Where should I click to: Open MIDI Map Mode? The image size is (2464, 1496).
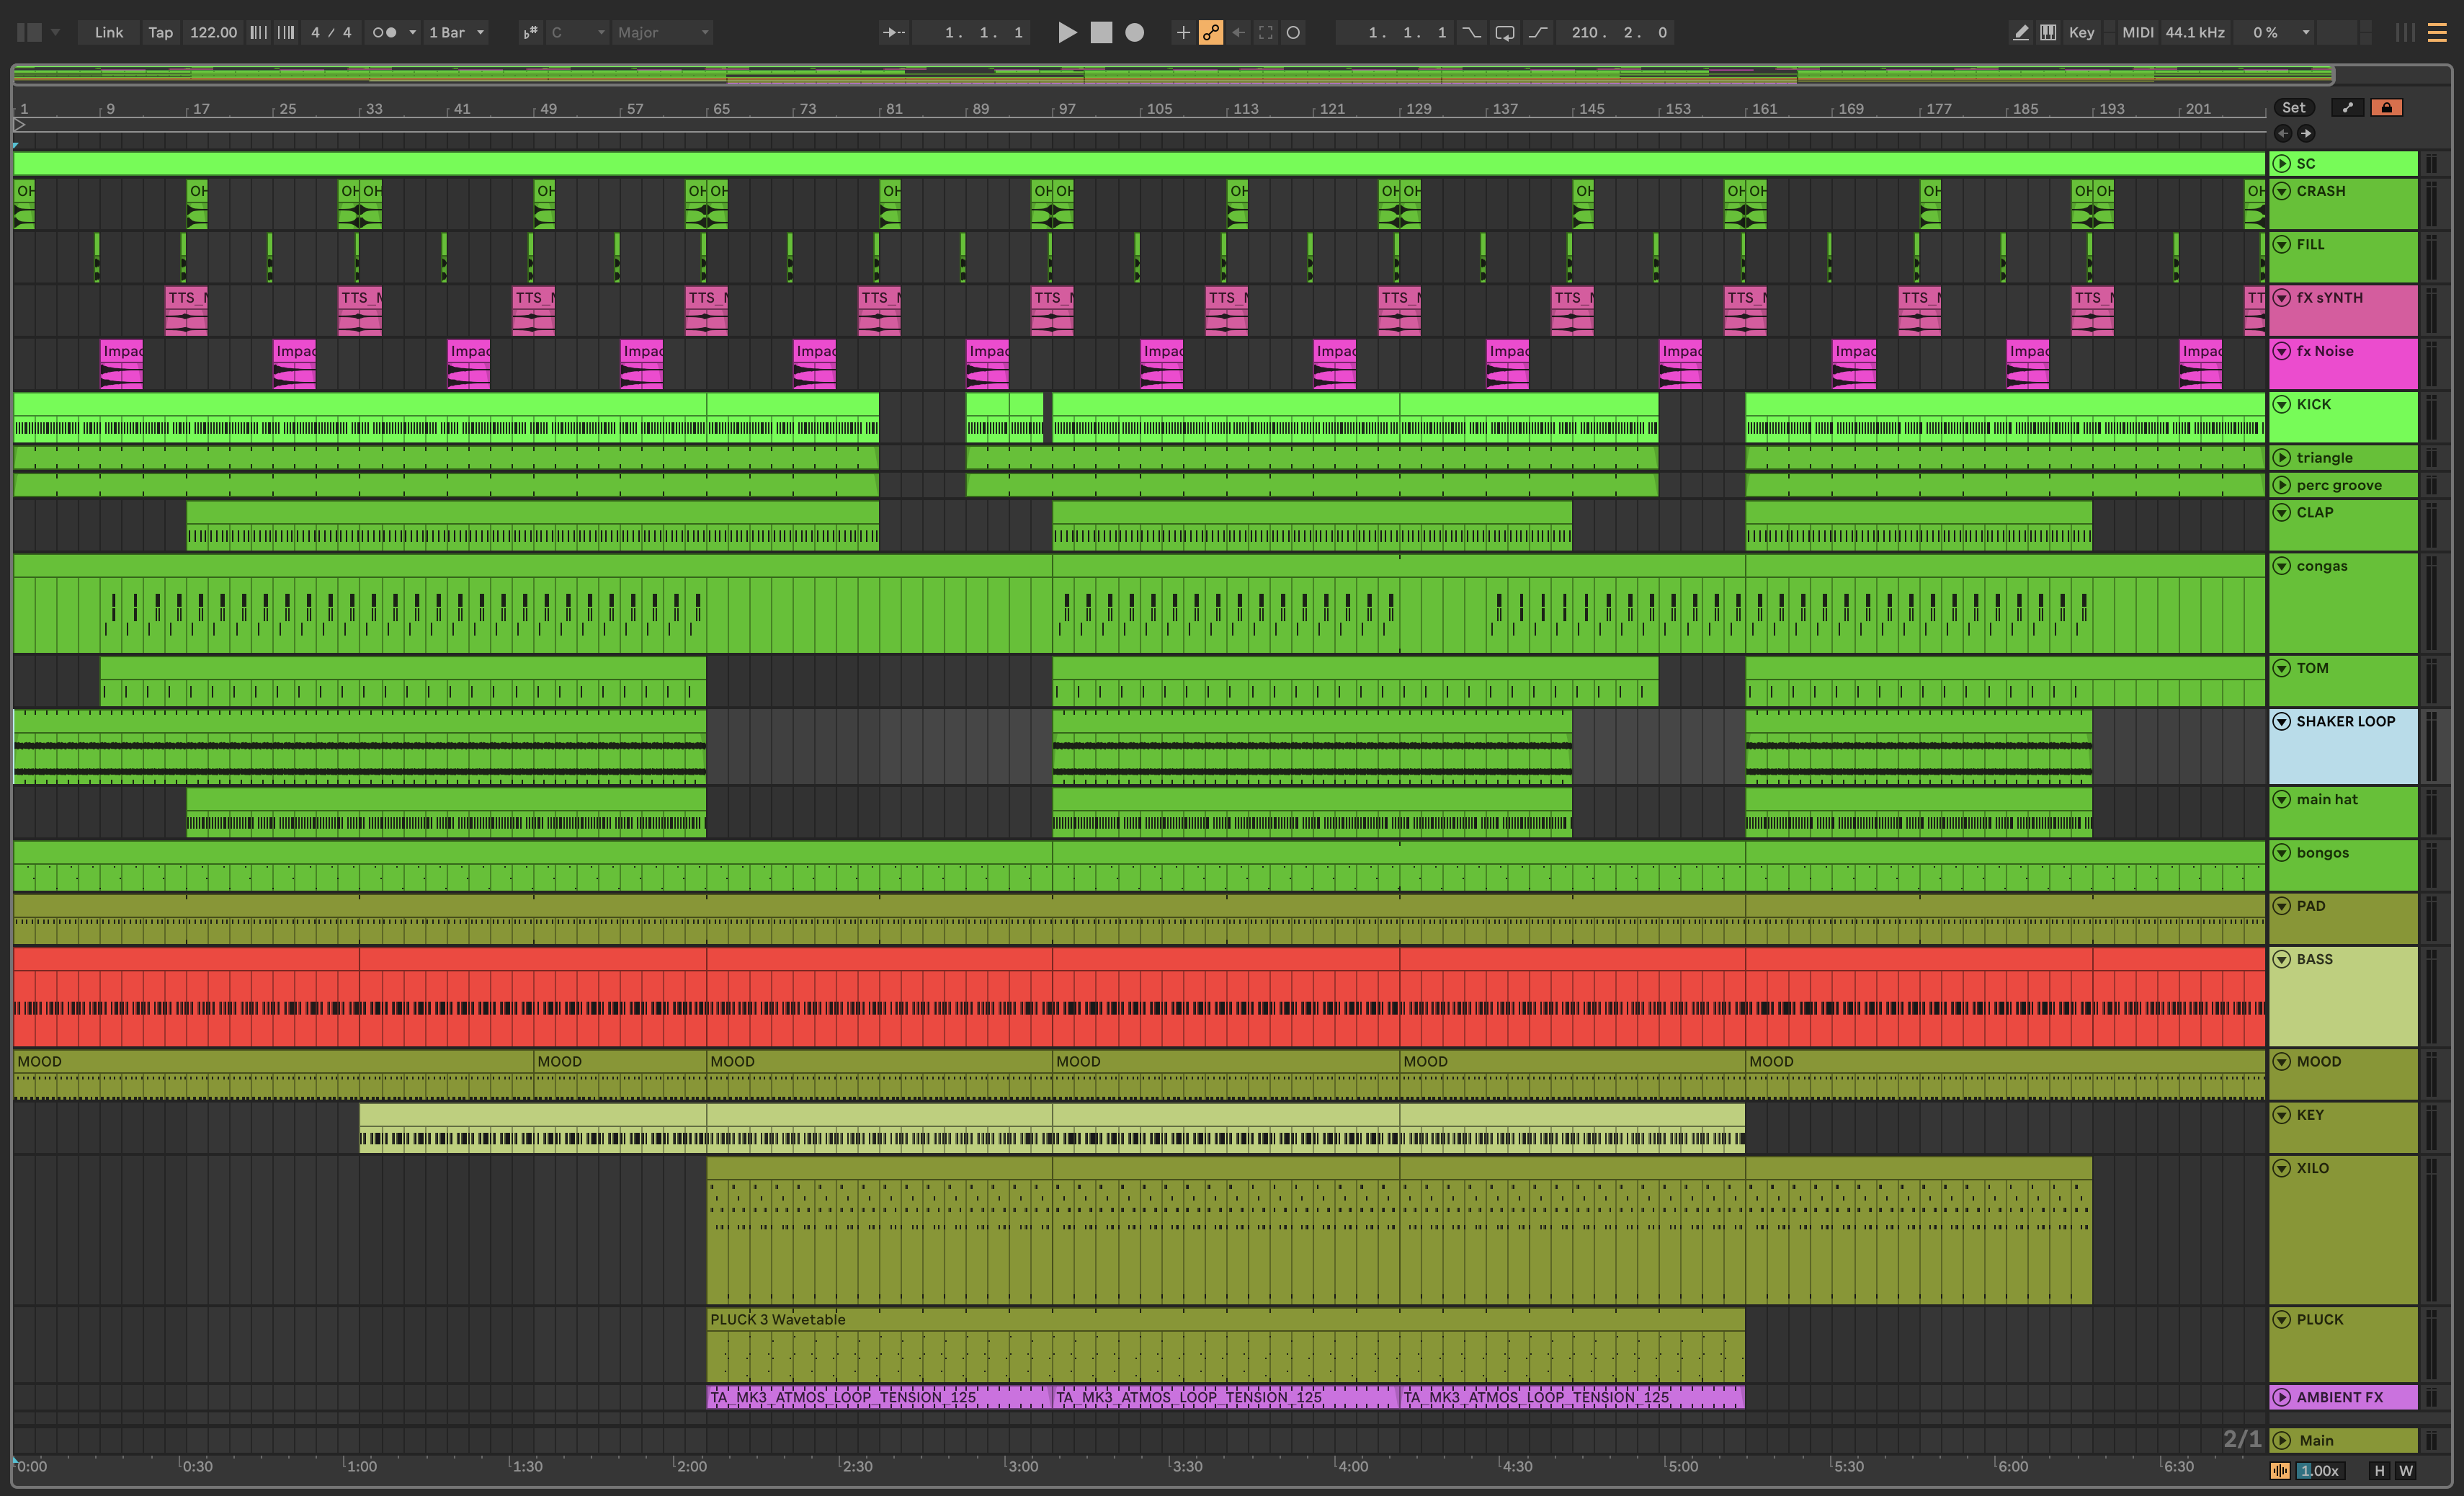pyautogui.click(x=2137, y=32)
